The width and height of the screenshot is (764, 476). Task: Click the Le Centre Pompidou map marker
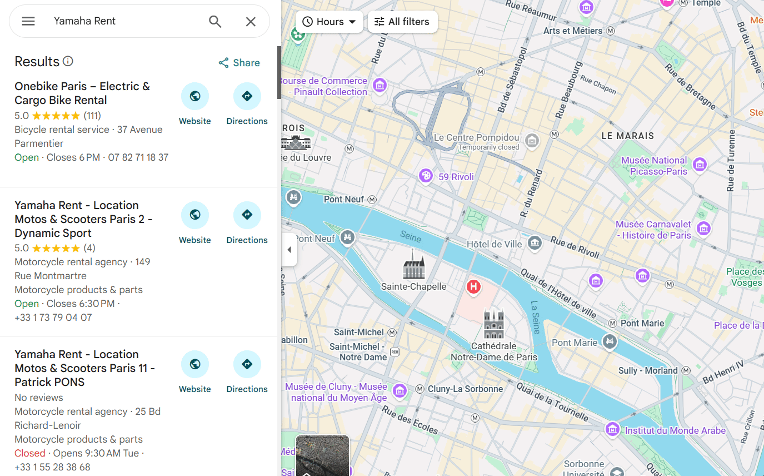pyautogui.click(x=532, y=142)
